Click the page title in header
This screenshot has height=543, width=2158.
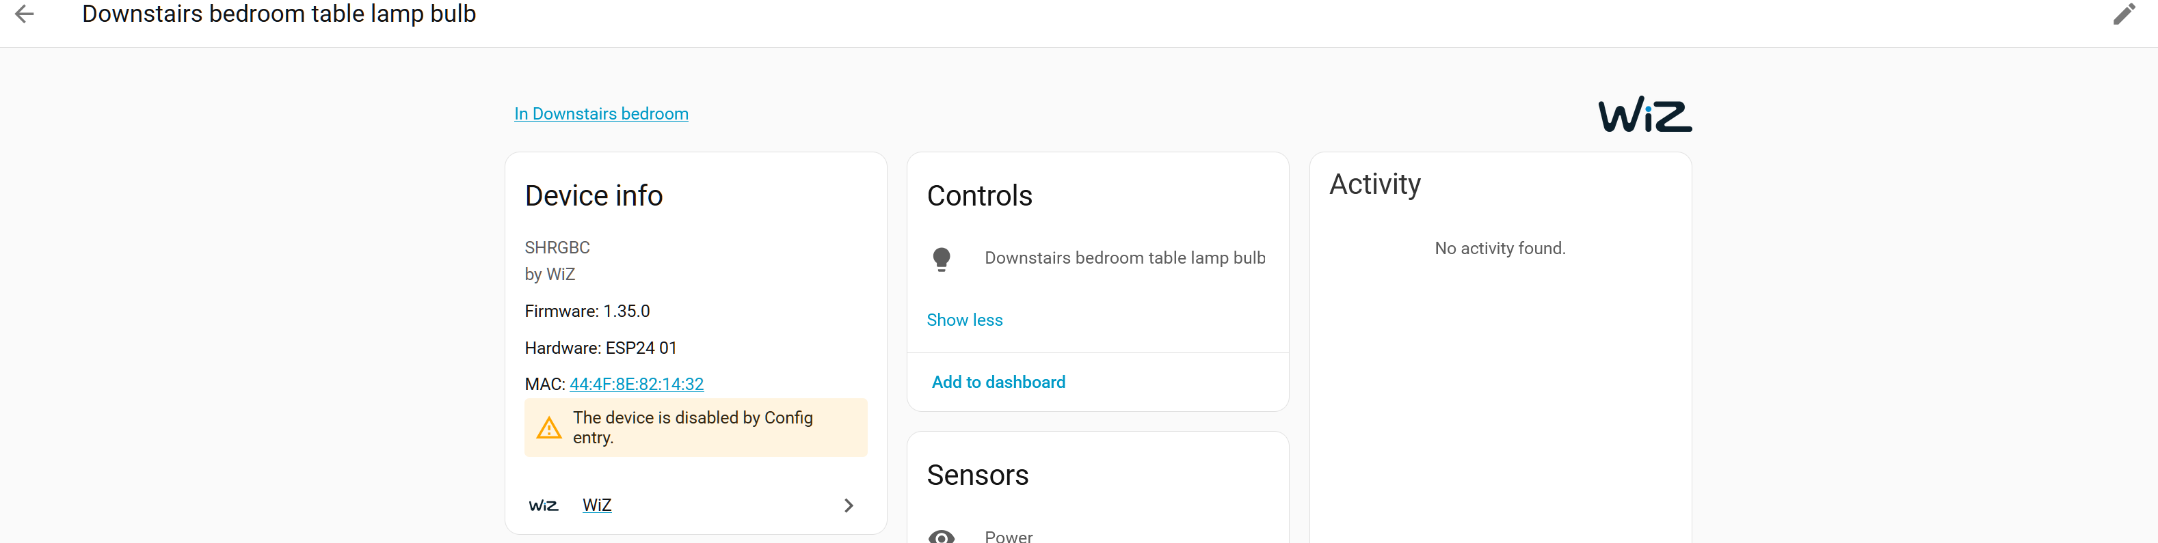(x=279, y=14)
